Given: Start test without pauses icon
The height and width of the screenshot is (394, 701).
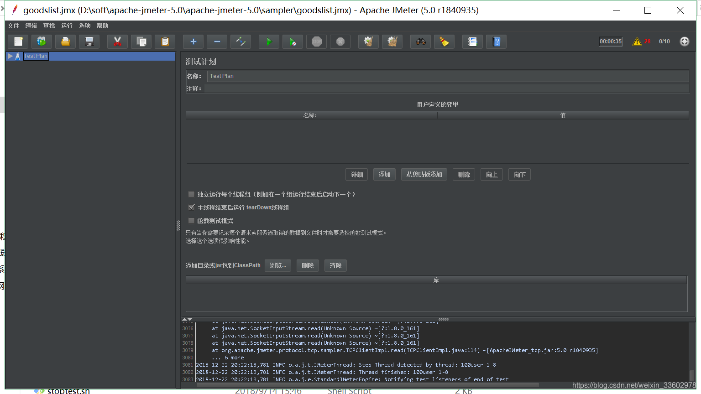Looking at the screenshot, I should coord(293,41).
